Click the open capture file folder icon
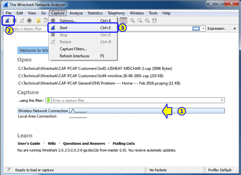The width and height of the screenshot is (241, 175). [x=38, y=20]
